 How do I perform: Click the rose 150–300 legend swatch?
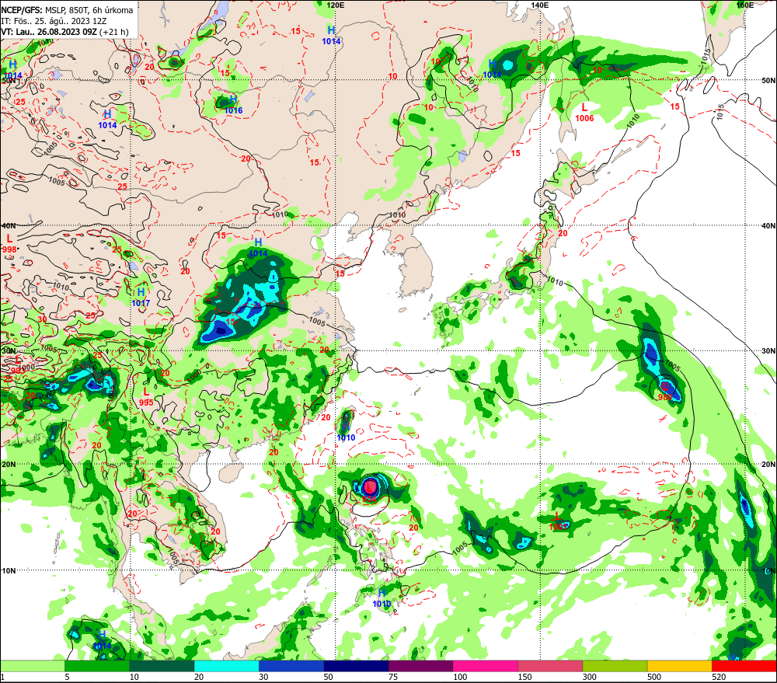[x=550, y=666]
